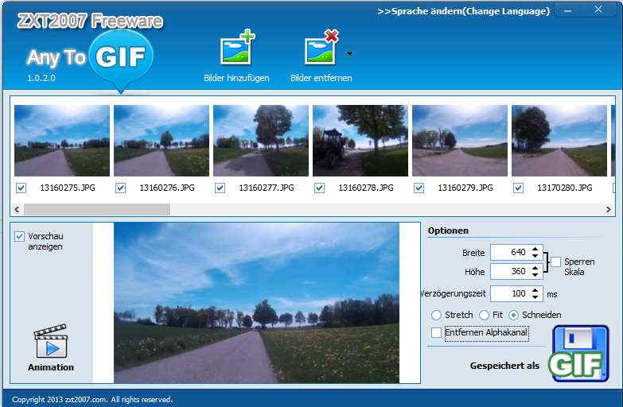
Task: Click Sprache ändern (Change Language) link
Action: coord(463,11)
